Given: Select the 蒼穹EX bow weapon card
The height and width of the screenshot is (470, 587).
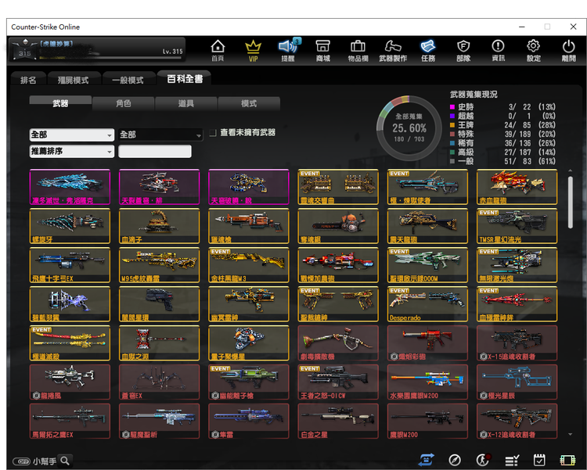Looking at the screenshot, I should tap(159, 382).
